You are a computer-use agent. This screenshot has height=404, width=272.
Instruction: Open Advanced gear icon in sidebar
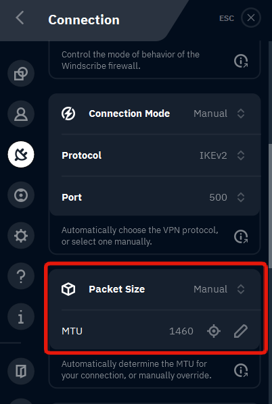[21, 236]
